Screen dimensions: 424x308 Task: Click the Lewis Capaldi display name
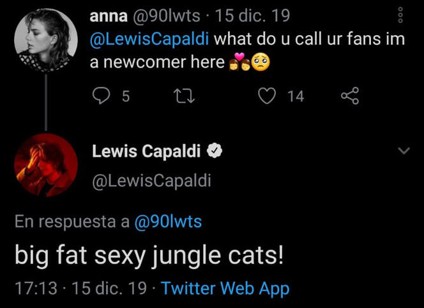146,152
